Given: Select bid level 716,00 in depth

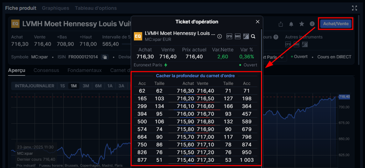Looking at the screenshot, I should coord(185,114).
